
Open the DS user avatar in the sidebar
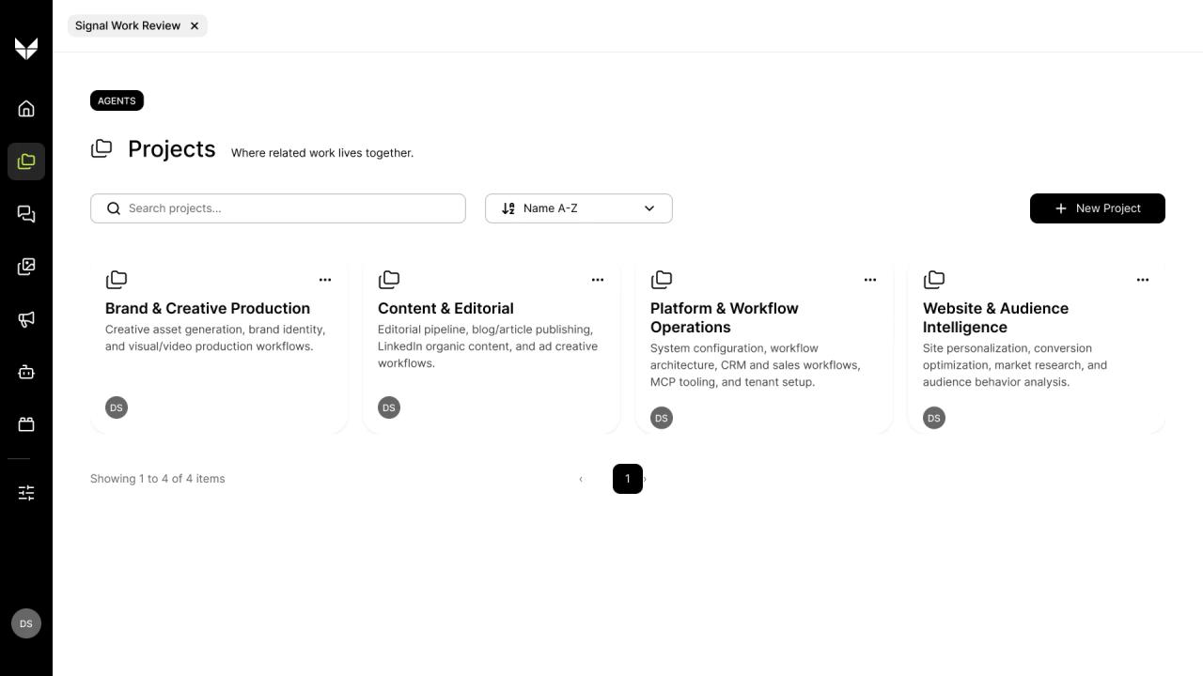26,623
